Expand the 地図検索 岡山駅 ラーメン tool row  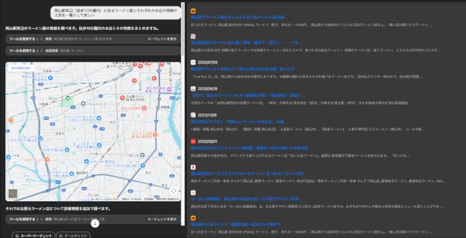[x=93, y=51]
